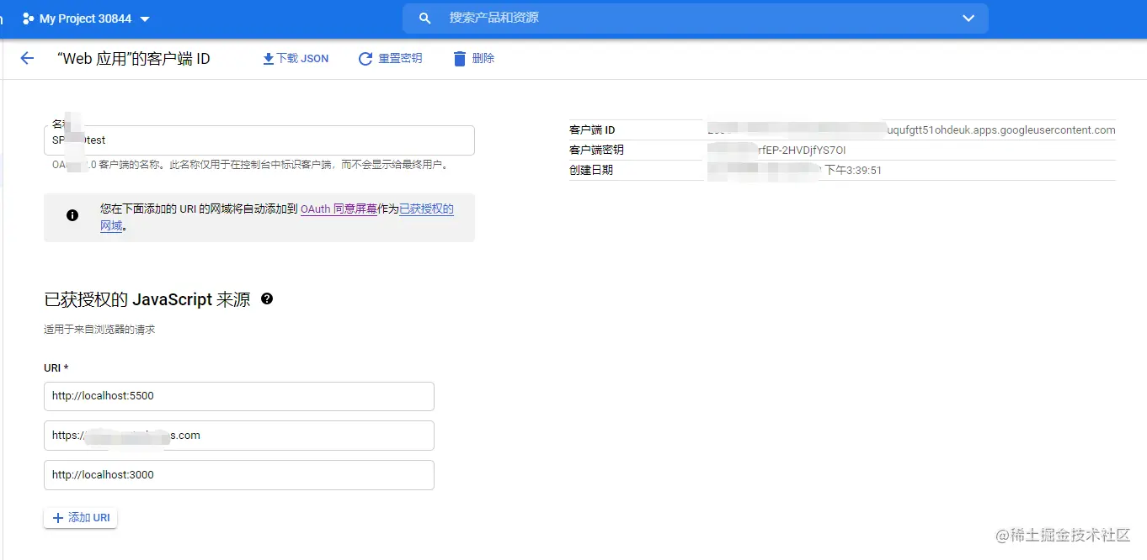
Task: Edit the http://localhost:5500 URI field
Action: (x=239, y=396)
